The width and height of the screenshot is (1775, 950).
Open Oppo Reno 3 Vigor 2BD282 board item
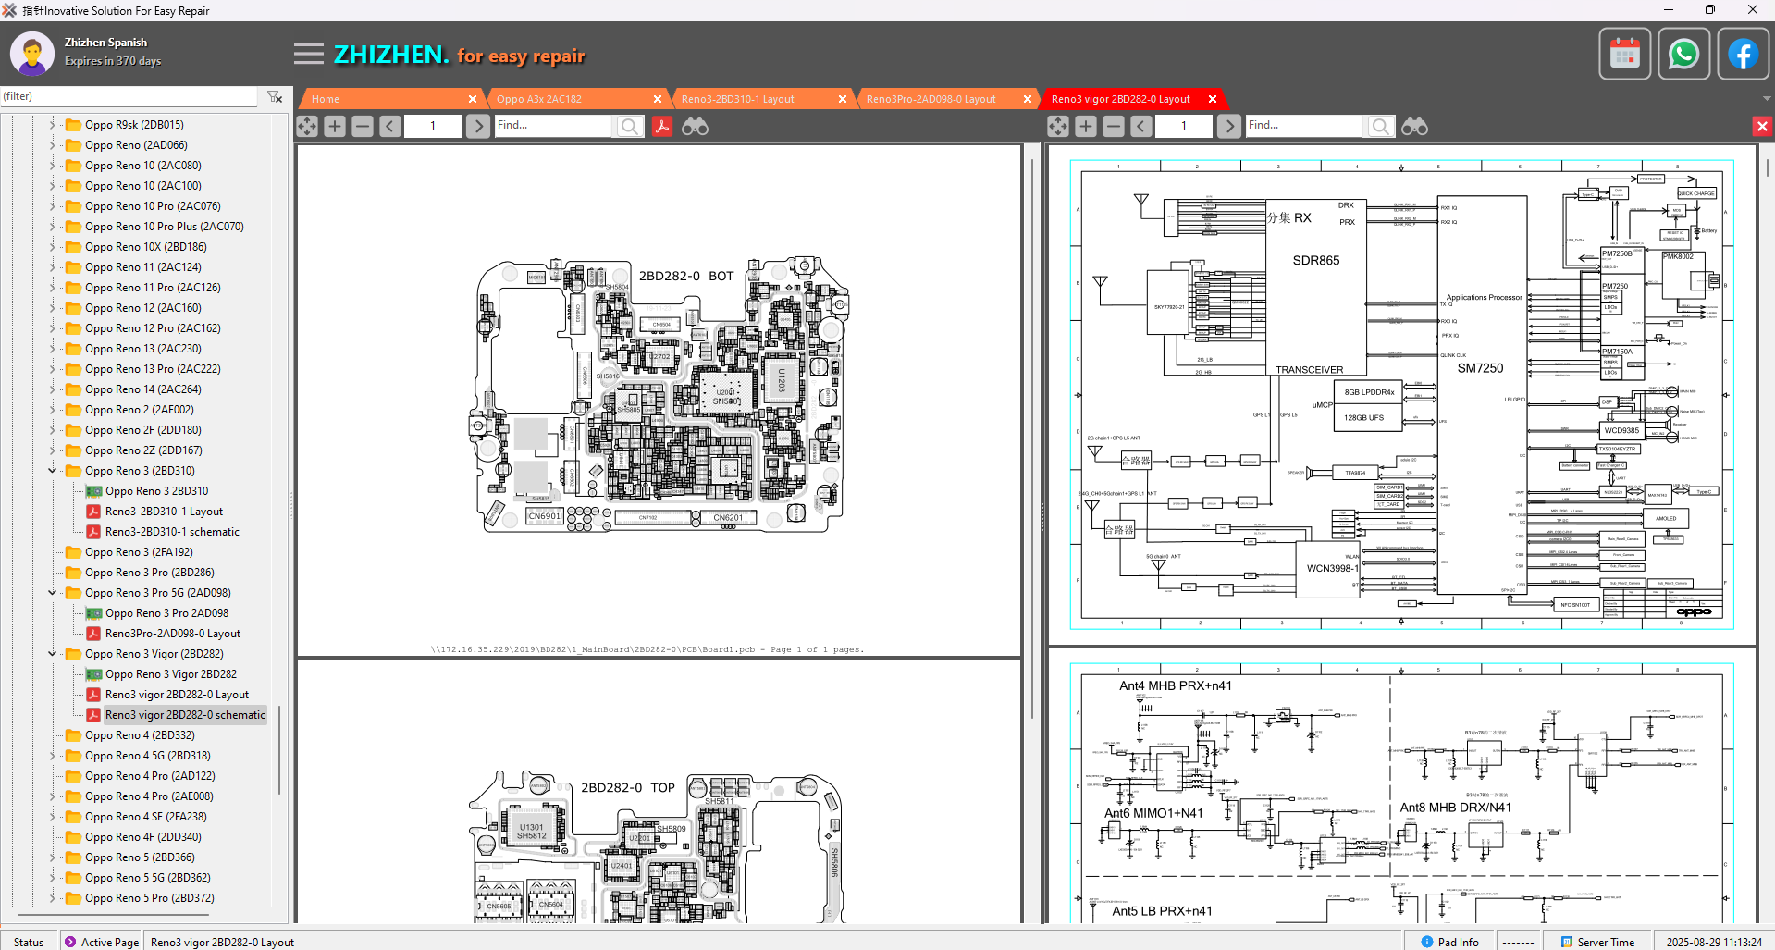pyautogui.click(x=171, y=674)
